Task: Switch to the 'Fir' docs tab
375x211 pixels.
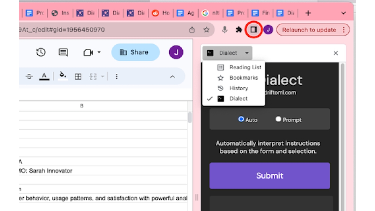Action: (x=261, y=13)
